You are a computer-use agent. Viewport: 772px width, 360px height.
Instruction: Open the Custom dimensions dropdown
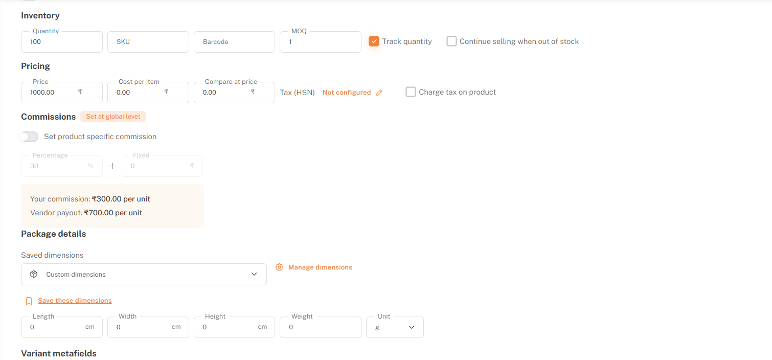pyautogui.click(x=144, y=274)
